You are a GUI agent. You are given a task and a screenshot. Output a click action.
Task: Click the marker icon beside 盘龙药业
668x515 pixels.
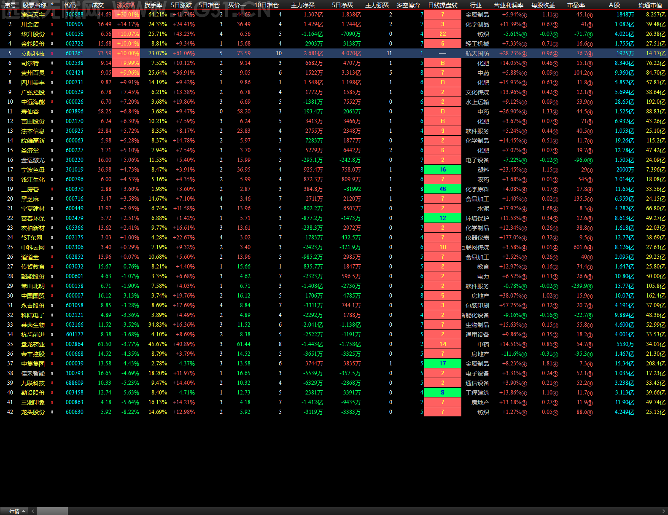[x=52, y=344]
